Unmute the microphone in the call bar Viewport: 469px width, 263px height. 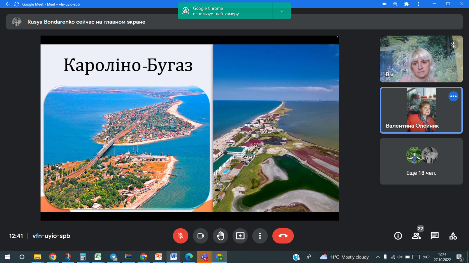click(x=181, y=236)
